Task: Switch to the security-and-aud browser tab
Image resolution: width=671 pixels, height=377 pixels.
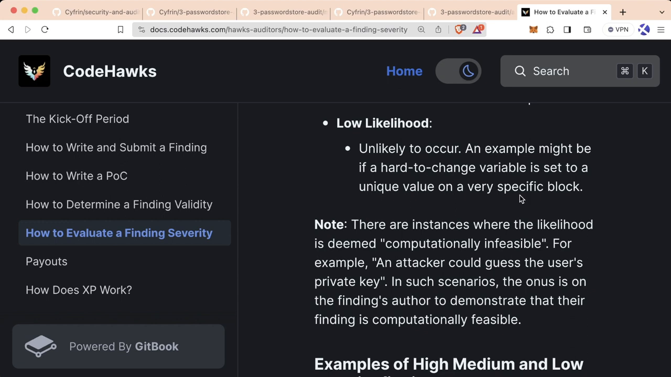Action: (x=100, y=12)
